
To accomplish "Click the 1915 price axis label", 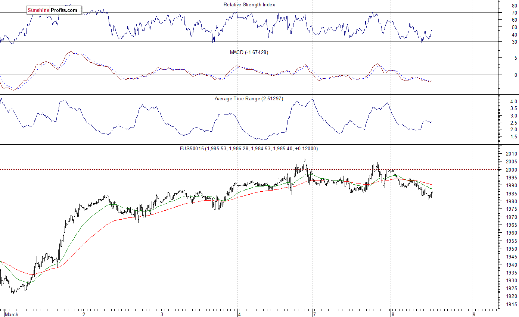I will [x=512, y=305].
